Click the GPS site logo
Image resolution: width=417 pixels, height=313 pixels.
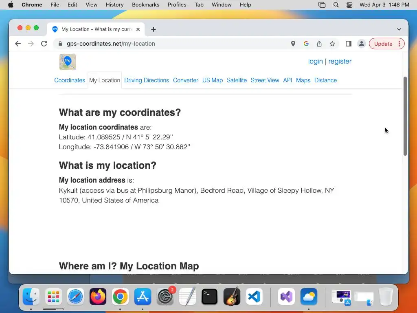68,62
